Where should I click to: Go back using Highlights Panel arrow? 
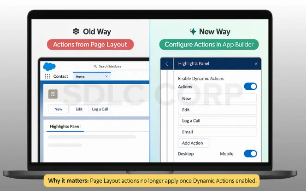(167, 64)
